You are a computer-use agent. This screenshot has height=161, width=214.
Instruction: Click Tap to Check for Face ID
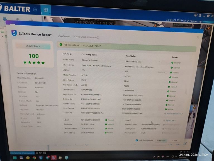(x=171, y=121)
